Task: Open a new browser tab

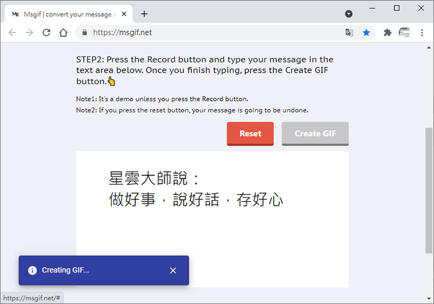Action: (x=144, y=14)
